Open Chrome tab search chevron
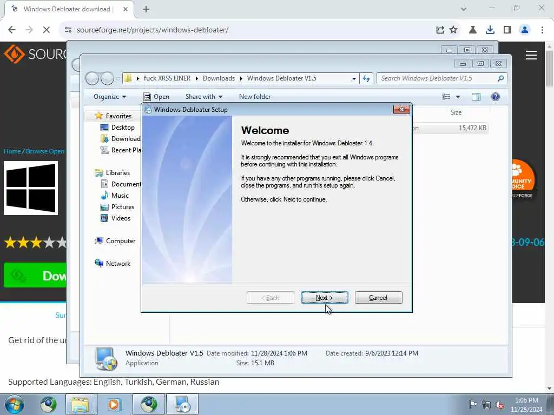This screenshot has width=554, height=415. pyautogui.click(x=464, y=9)
